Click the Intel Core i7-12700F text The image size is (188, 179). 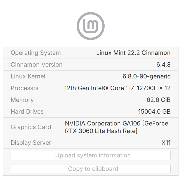[x=117, y=88]
